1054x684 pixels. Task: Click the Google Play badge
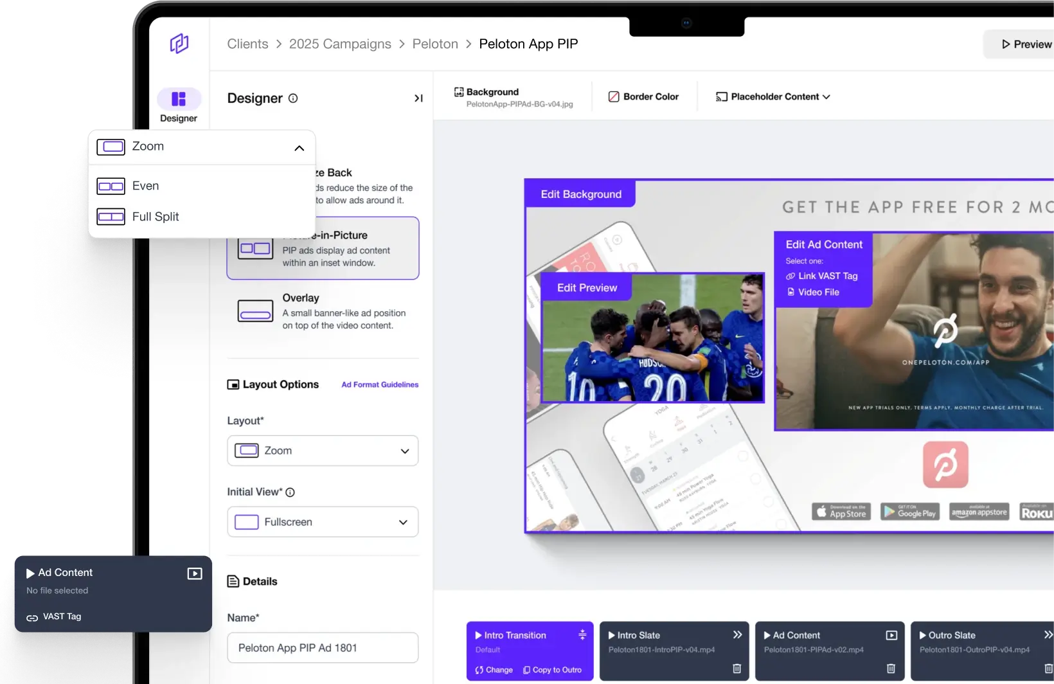[x=910, y=512]
